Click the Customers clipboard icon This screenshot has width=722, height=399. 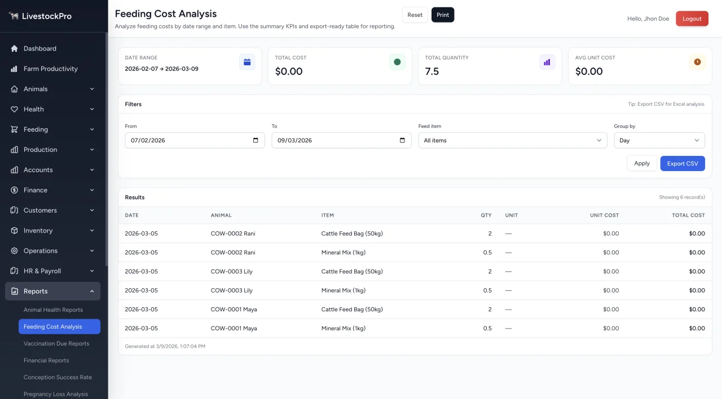click(15, 210)
